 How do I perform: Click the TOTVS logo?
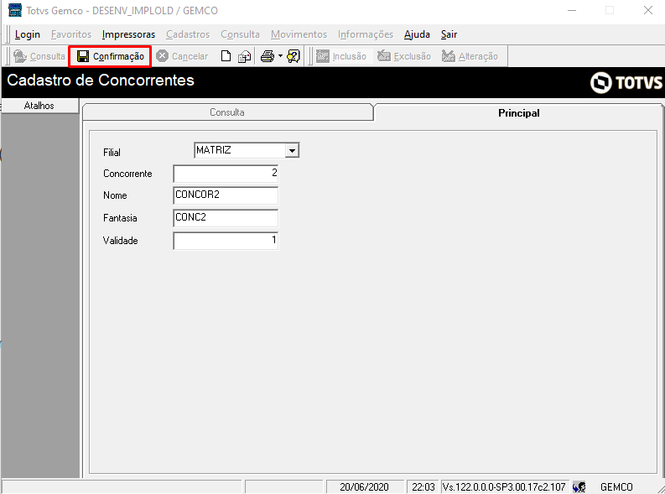pos(626,82)
